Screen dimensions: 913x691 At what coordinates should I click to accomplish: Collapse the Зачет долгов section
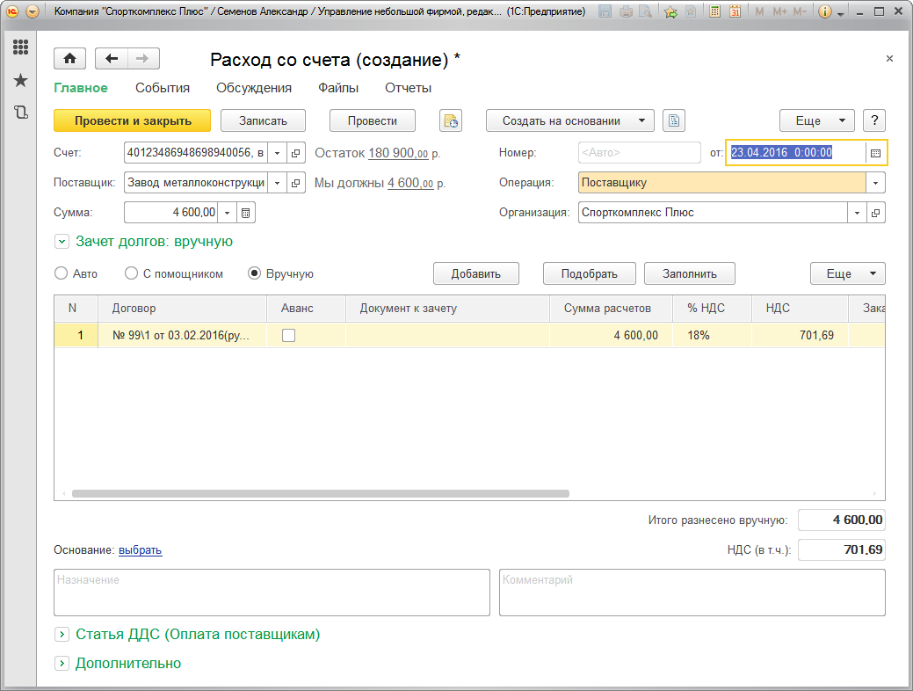[62, 241]
